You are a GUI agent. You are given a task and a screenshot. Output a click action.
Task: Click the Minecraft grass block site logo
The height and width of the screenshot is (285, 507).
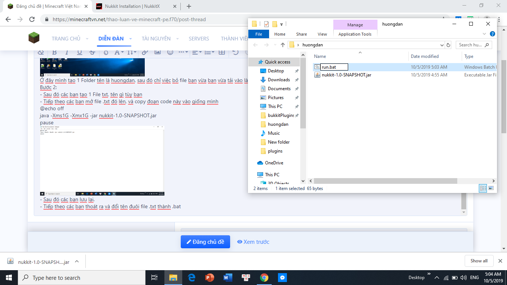tap(34, 37)
